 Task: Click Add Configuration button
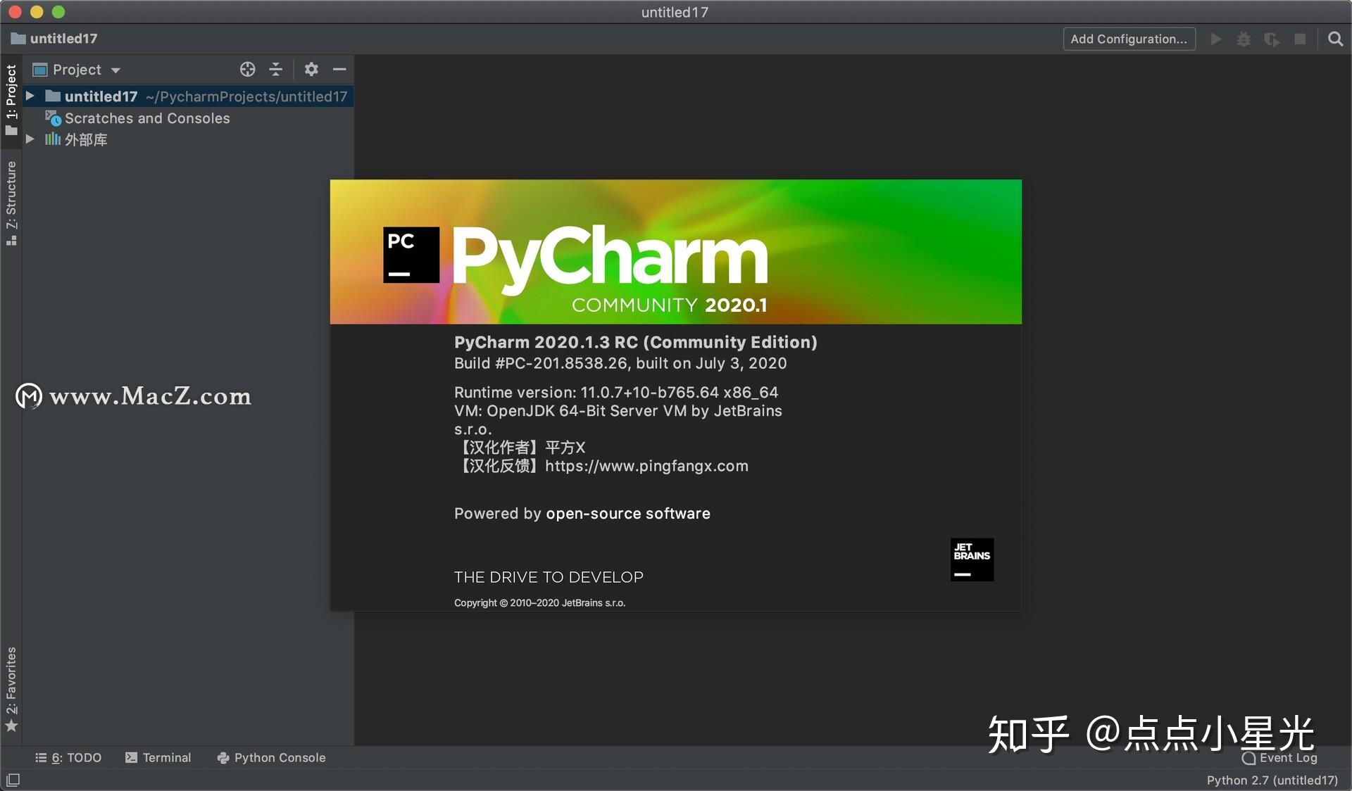pos(1129,39)
